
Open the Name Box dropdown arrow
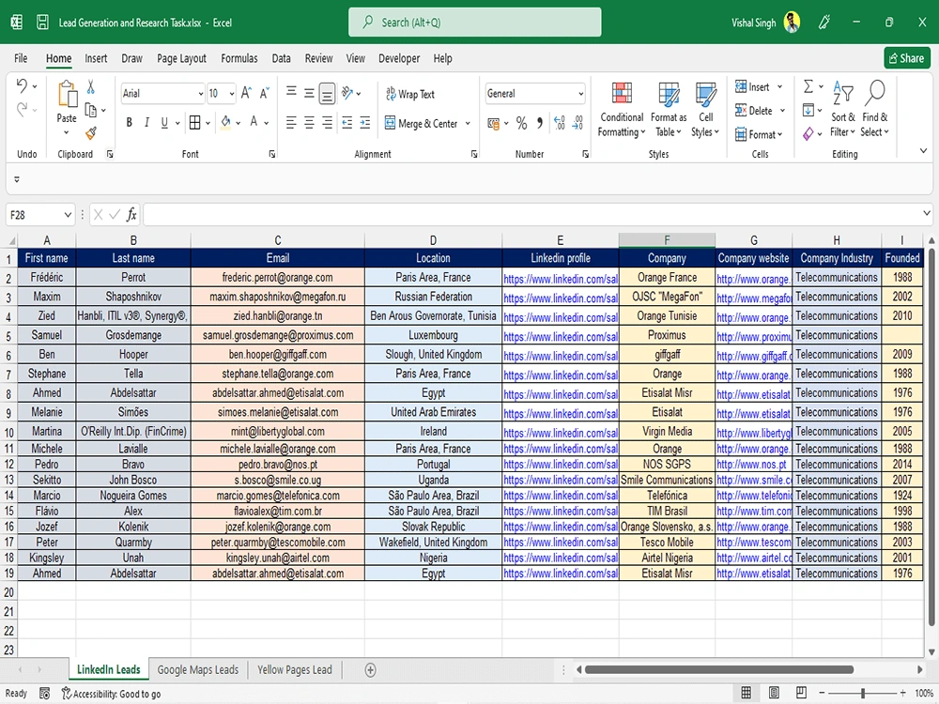(x=68, y=214)
